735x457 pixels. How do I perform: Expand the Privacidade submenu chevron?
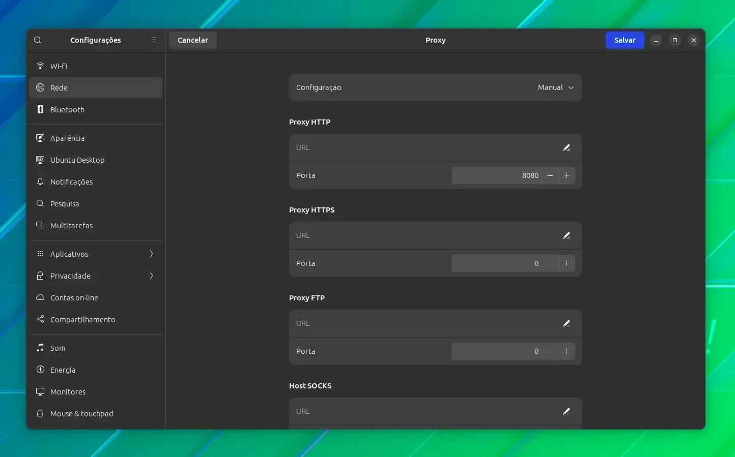151,276
